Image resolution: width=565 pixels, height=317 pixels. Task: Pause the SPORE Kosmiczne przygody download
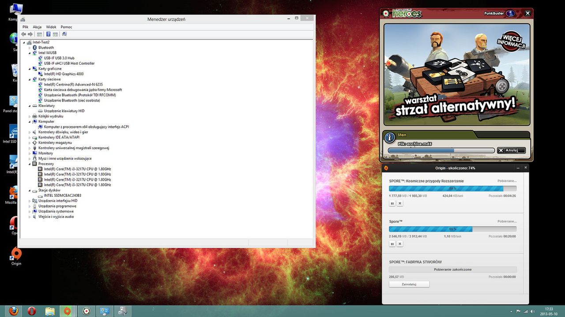pyautogui.click(x=392, y=203)
